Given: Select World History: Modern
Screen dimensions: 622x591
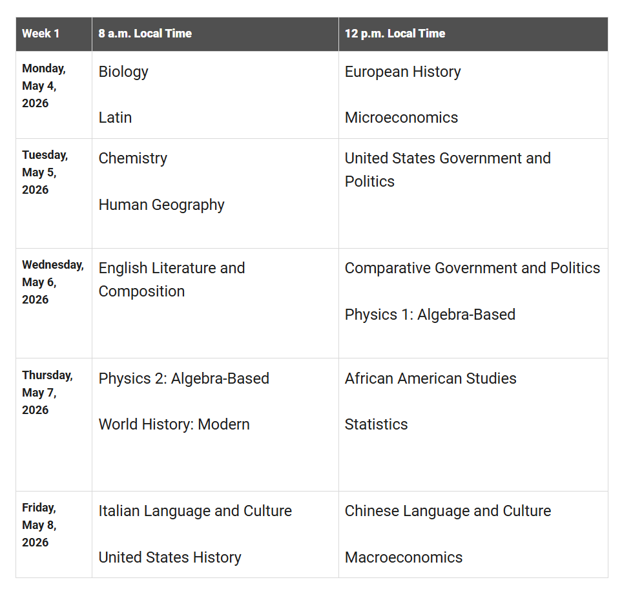Looking at the screenshot, I should pyautogui.click(x=174, y=424).
